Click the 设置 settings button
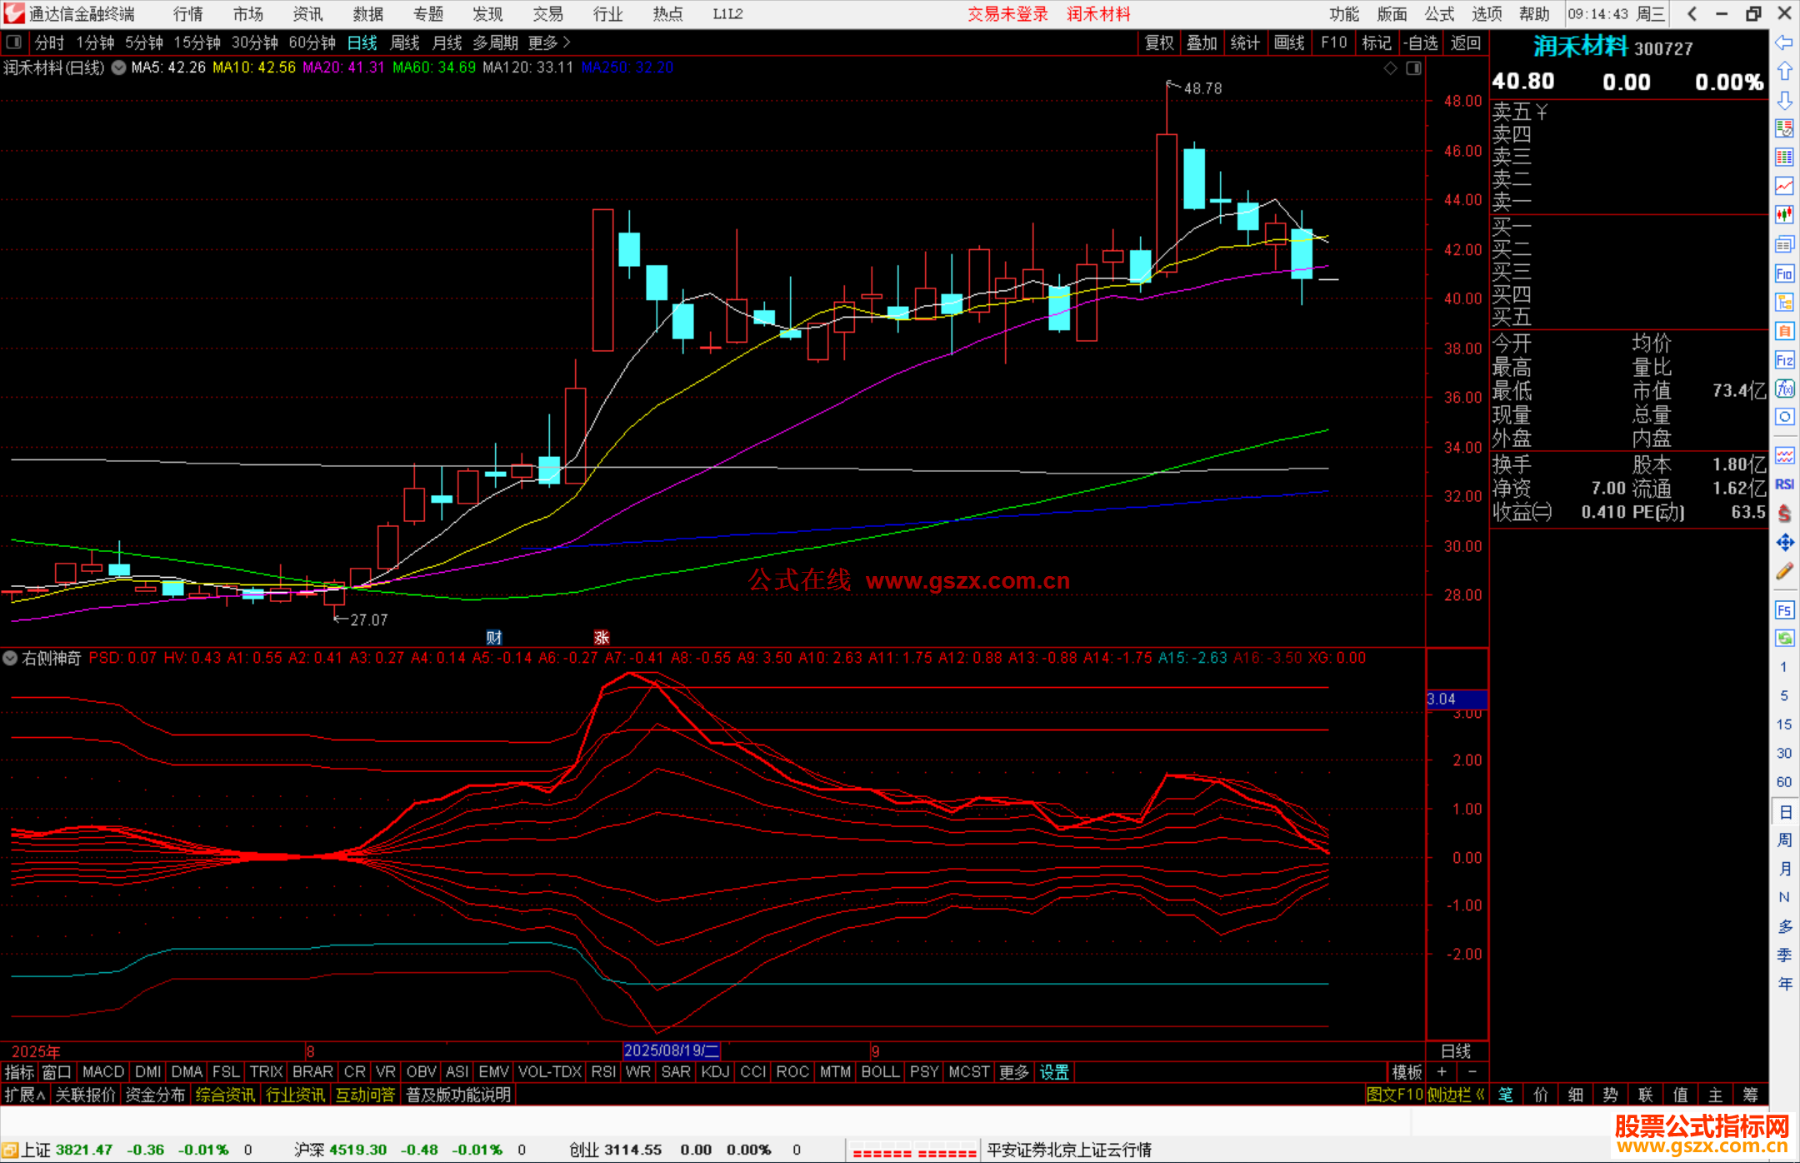 coord(1054,1072)
